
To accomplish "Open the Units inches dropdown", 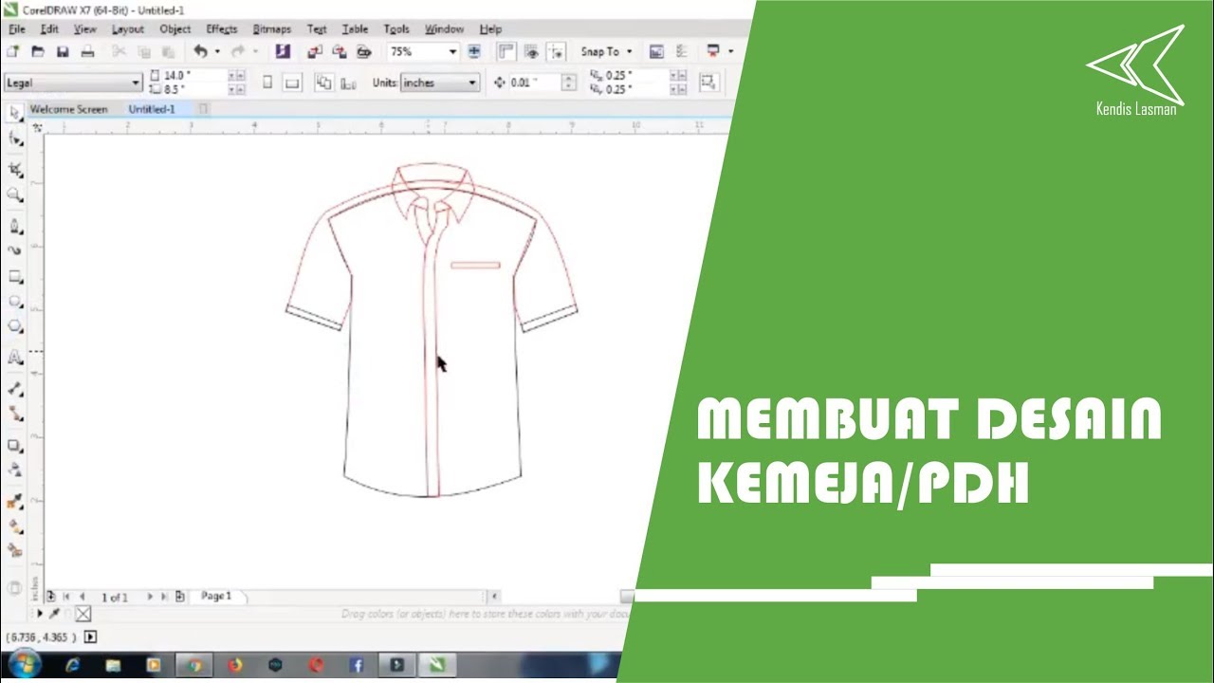I will point(472,83).
